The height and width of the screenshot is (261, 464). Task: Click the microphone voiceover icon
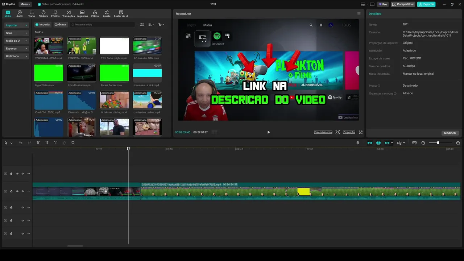click(358, 143)
